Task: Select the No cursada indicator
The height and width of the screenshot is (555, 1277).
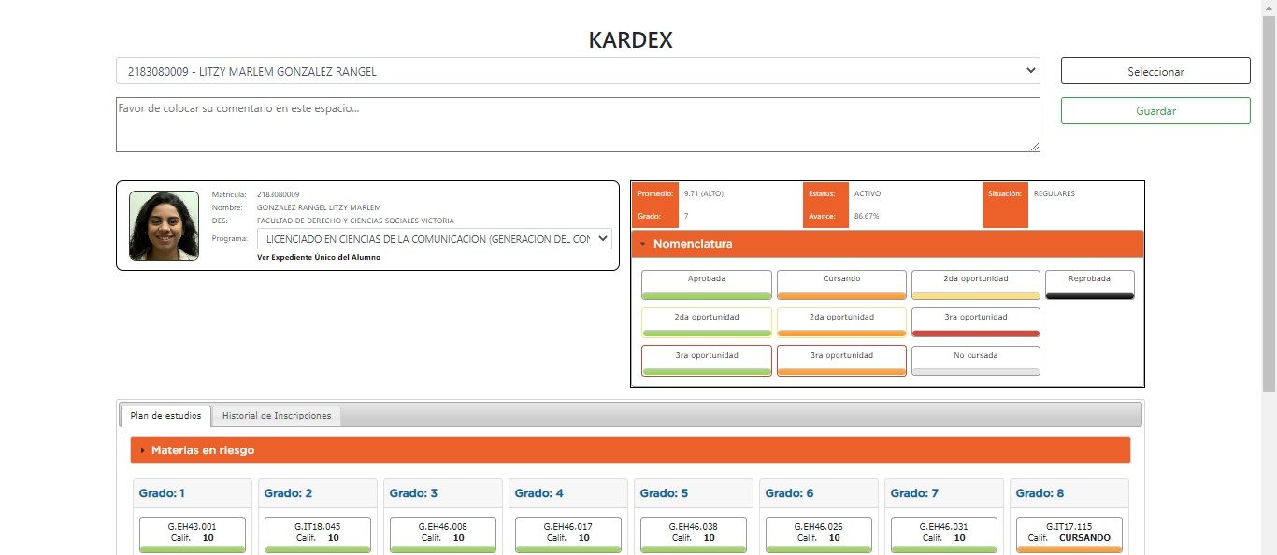Action: (975, 356)
